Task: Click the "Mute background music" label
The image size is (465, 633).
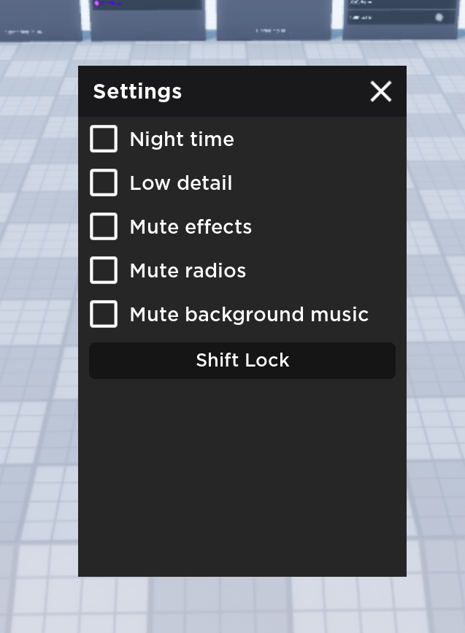Action: [x=249, y=315]
